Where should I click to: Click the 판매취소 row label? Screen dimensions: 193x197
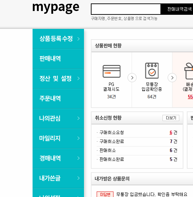point(108,150)
